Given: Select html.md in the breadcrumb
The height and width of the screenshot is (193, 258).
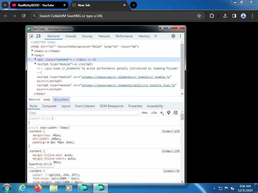Looking at the screenshot, I should coord(35,100).
